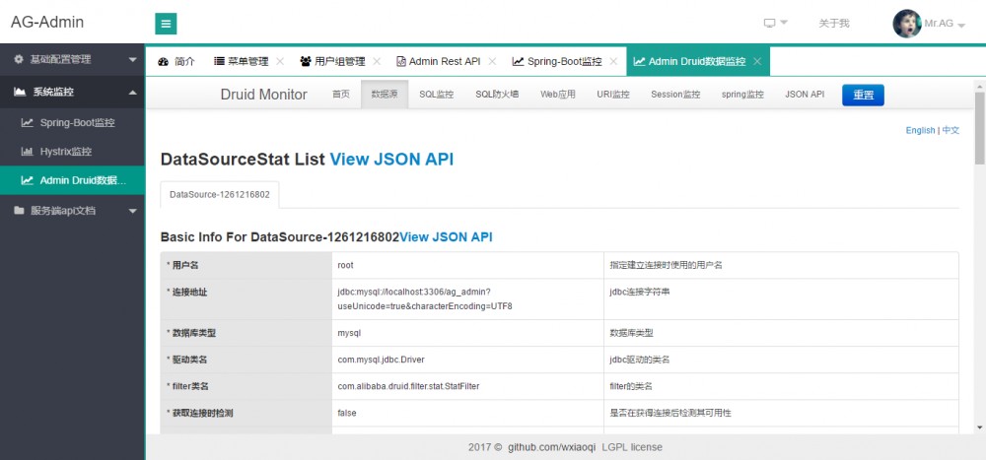986x460 pixels.
Task: Select 数据源 in Druid nav
Action: point(385,95)
